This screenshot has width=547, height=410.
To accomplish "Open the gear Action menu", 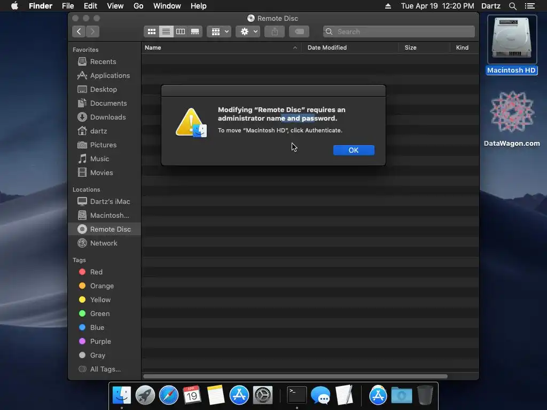I will [248, 31].
